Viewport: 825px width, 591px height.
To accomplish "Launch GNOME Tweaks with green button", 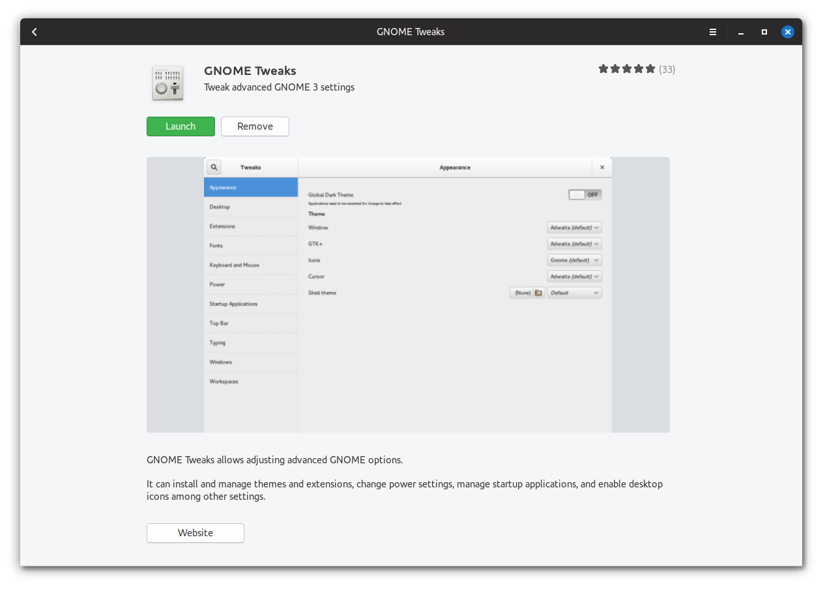I will 181,126.
